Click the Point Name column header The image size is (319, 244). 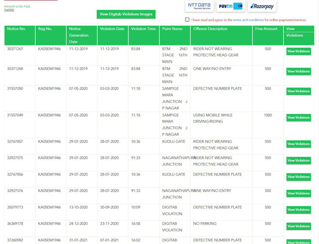(x=172, y=29)
